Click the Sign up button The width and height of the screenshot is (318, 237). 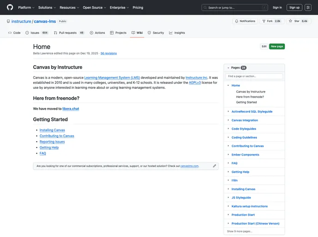(294, 7)
